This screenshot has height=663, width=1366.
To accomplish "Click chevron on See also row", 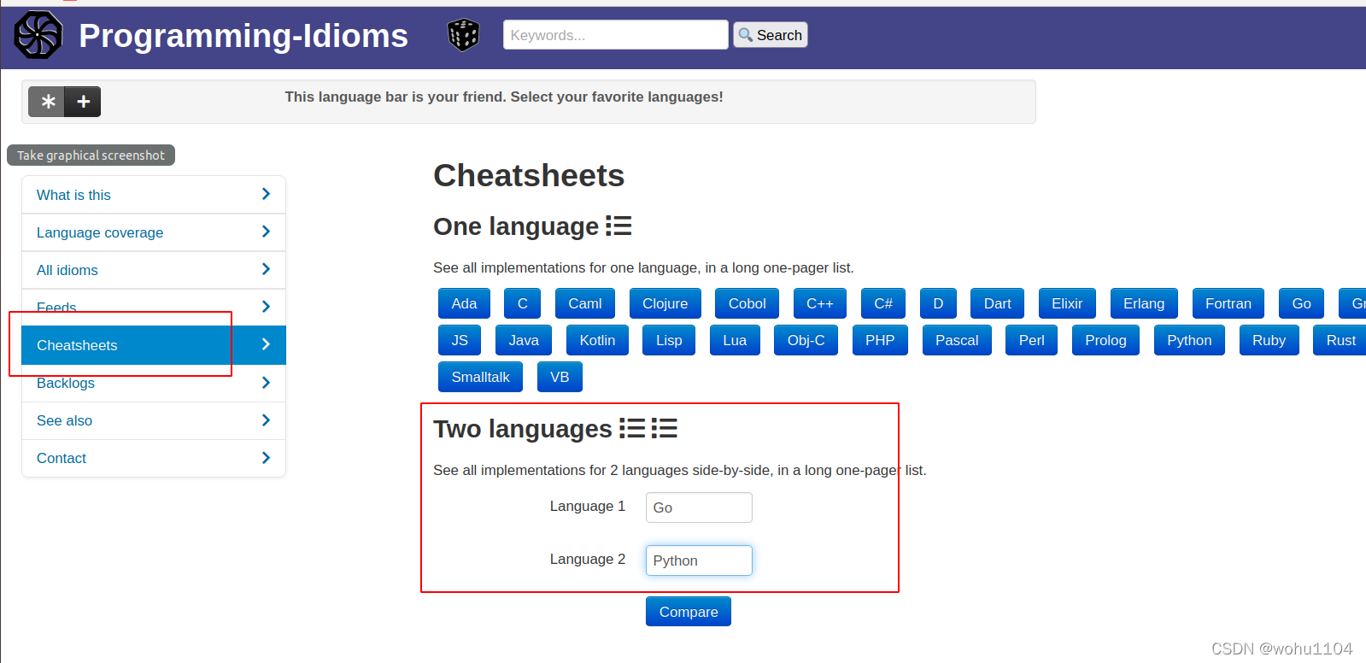I will (266, 420).
